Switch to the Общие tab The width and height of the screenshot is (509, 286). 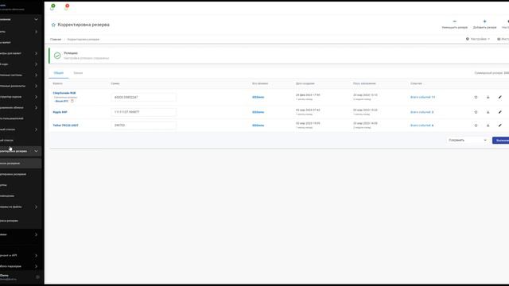coord(58,73)
